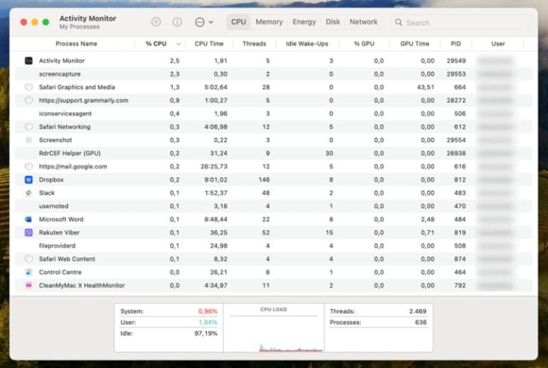Click the green fullscreen window button
This screenshot has height=368, width=548.
click(46, 22)
